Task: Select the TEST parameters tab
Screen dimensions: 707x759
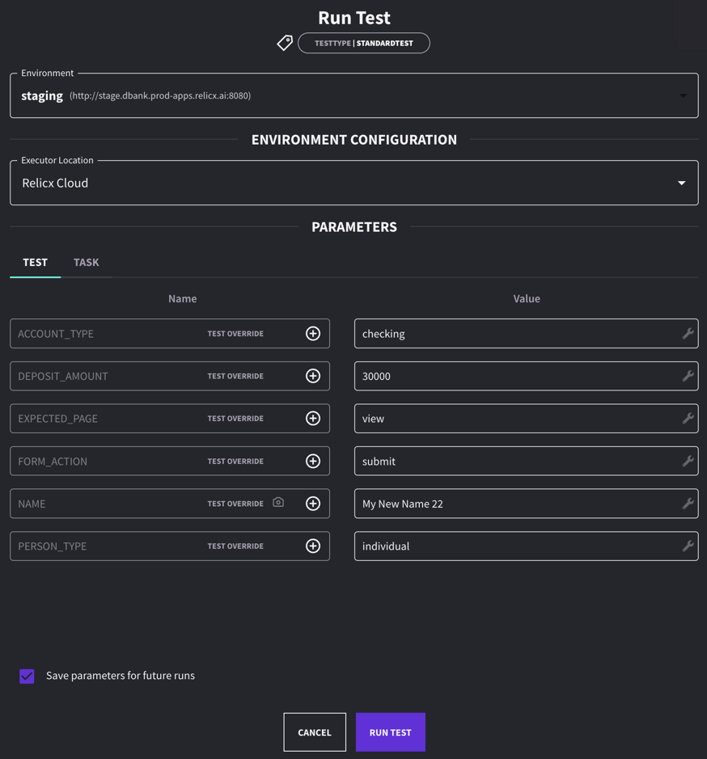Action: pyautogui.click(x=35, y=263)
